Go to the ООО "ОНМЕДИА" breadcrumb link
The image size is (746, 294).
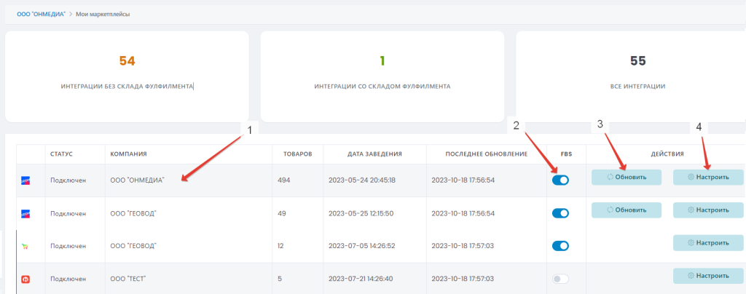(41, 14)
